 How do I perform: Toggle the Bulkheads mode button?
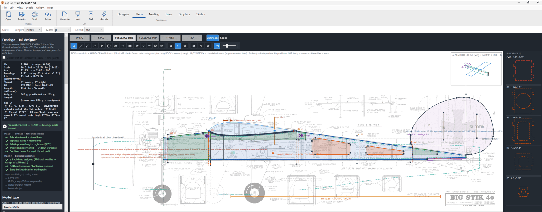coord(212,38)
